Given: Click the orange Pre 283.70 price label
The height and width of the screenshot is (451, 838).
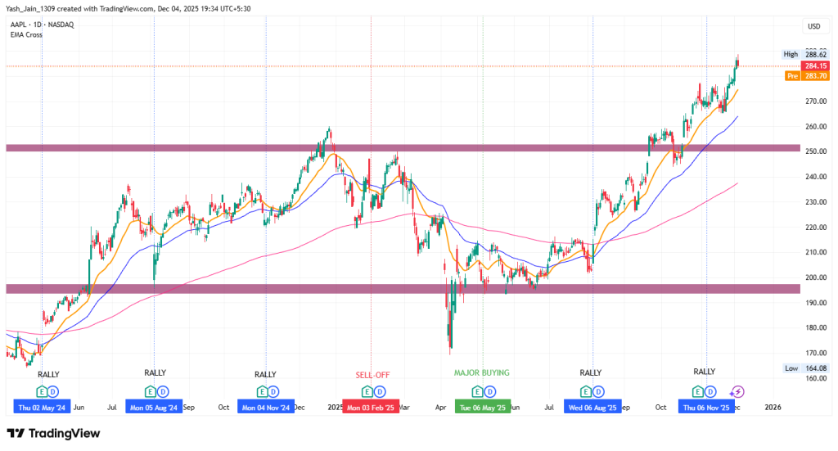Looking at the screenshot, I should (807, 76).
